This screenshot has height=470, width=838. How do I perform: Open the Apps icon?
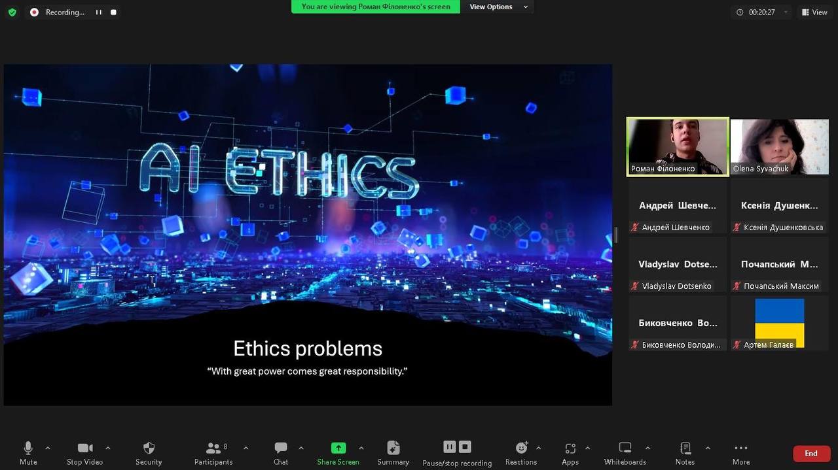point(570,448)
